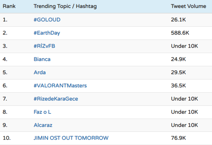Open the Alcaraz trending topic
Viewport: 212px width, 145px height.
(43, 125)
